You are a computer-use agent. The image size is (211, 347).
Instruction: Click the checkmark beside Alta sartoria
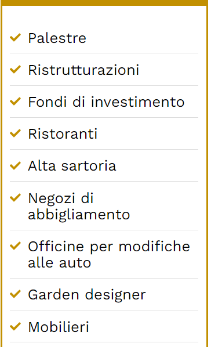pyautogui.click(x=15, y=165)
